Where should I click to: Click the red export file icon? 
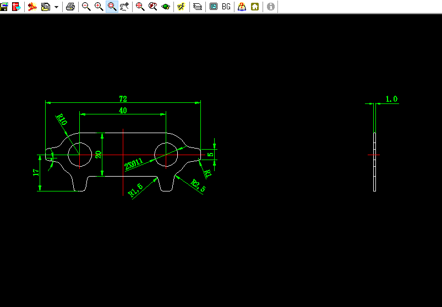click(x=17, y=7)
